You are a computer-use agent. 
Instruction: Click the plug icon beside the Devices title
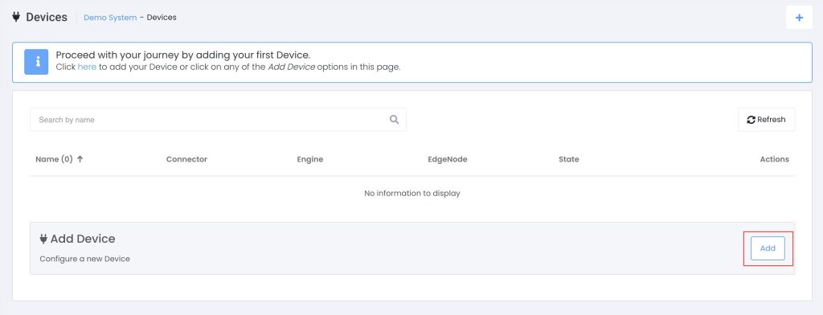pos(16,17)
